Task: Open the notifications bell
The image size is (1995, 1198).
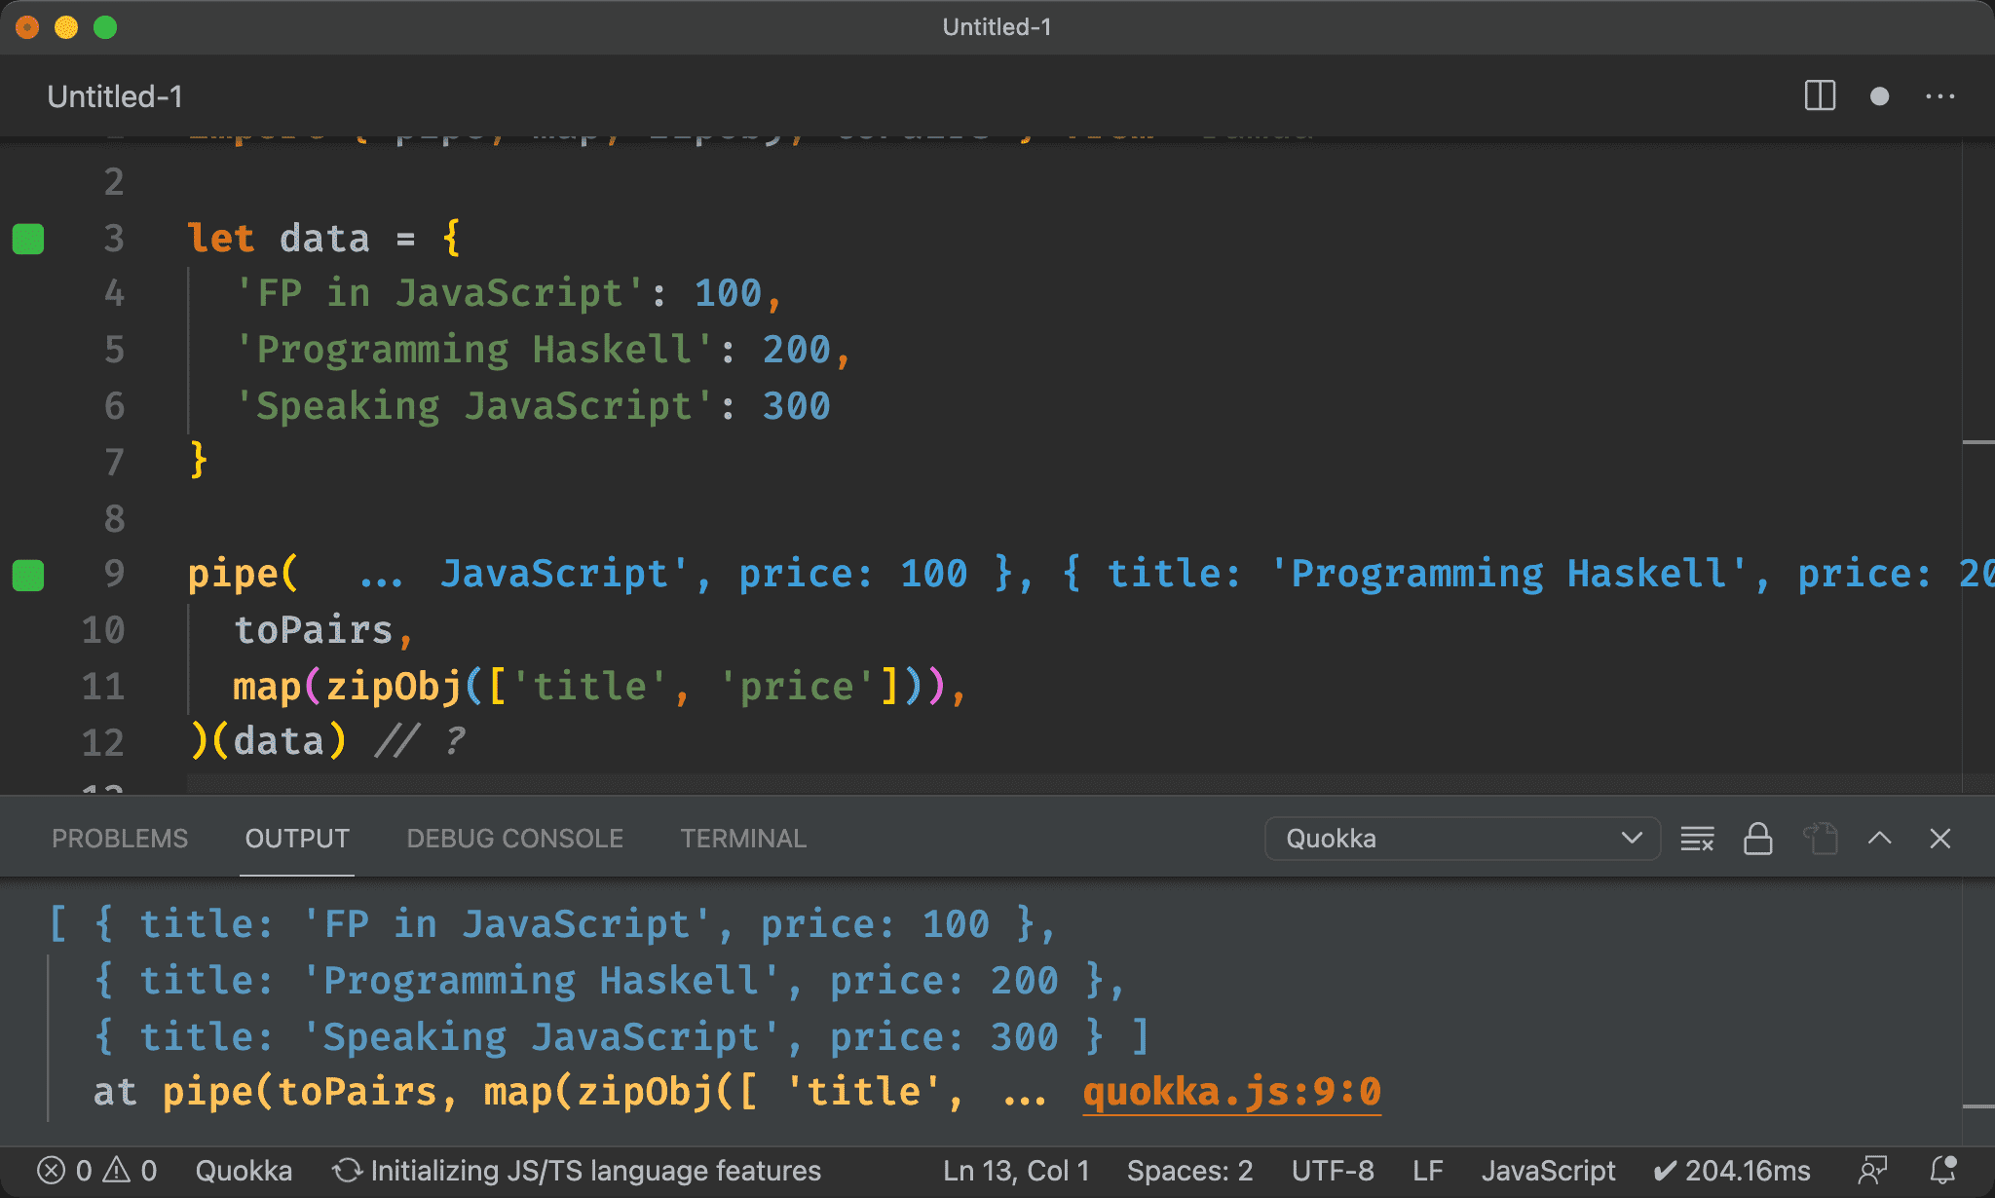Action: click(1943, 1171)
